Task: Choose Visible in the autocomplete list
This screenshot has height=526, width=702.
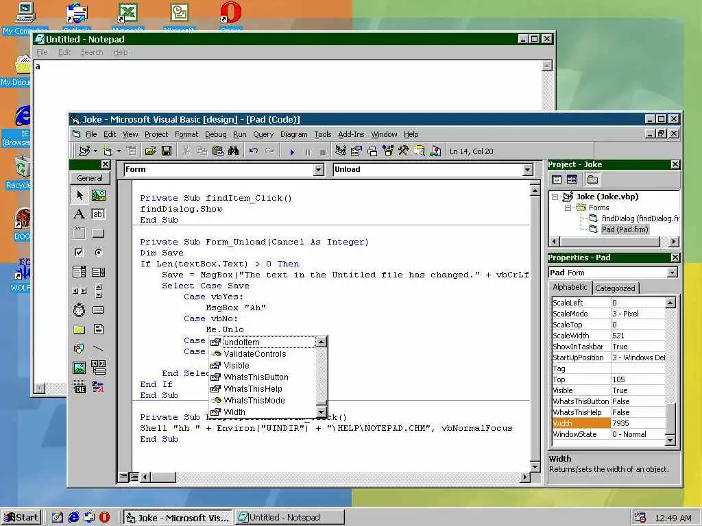Action: pos(263,366)
